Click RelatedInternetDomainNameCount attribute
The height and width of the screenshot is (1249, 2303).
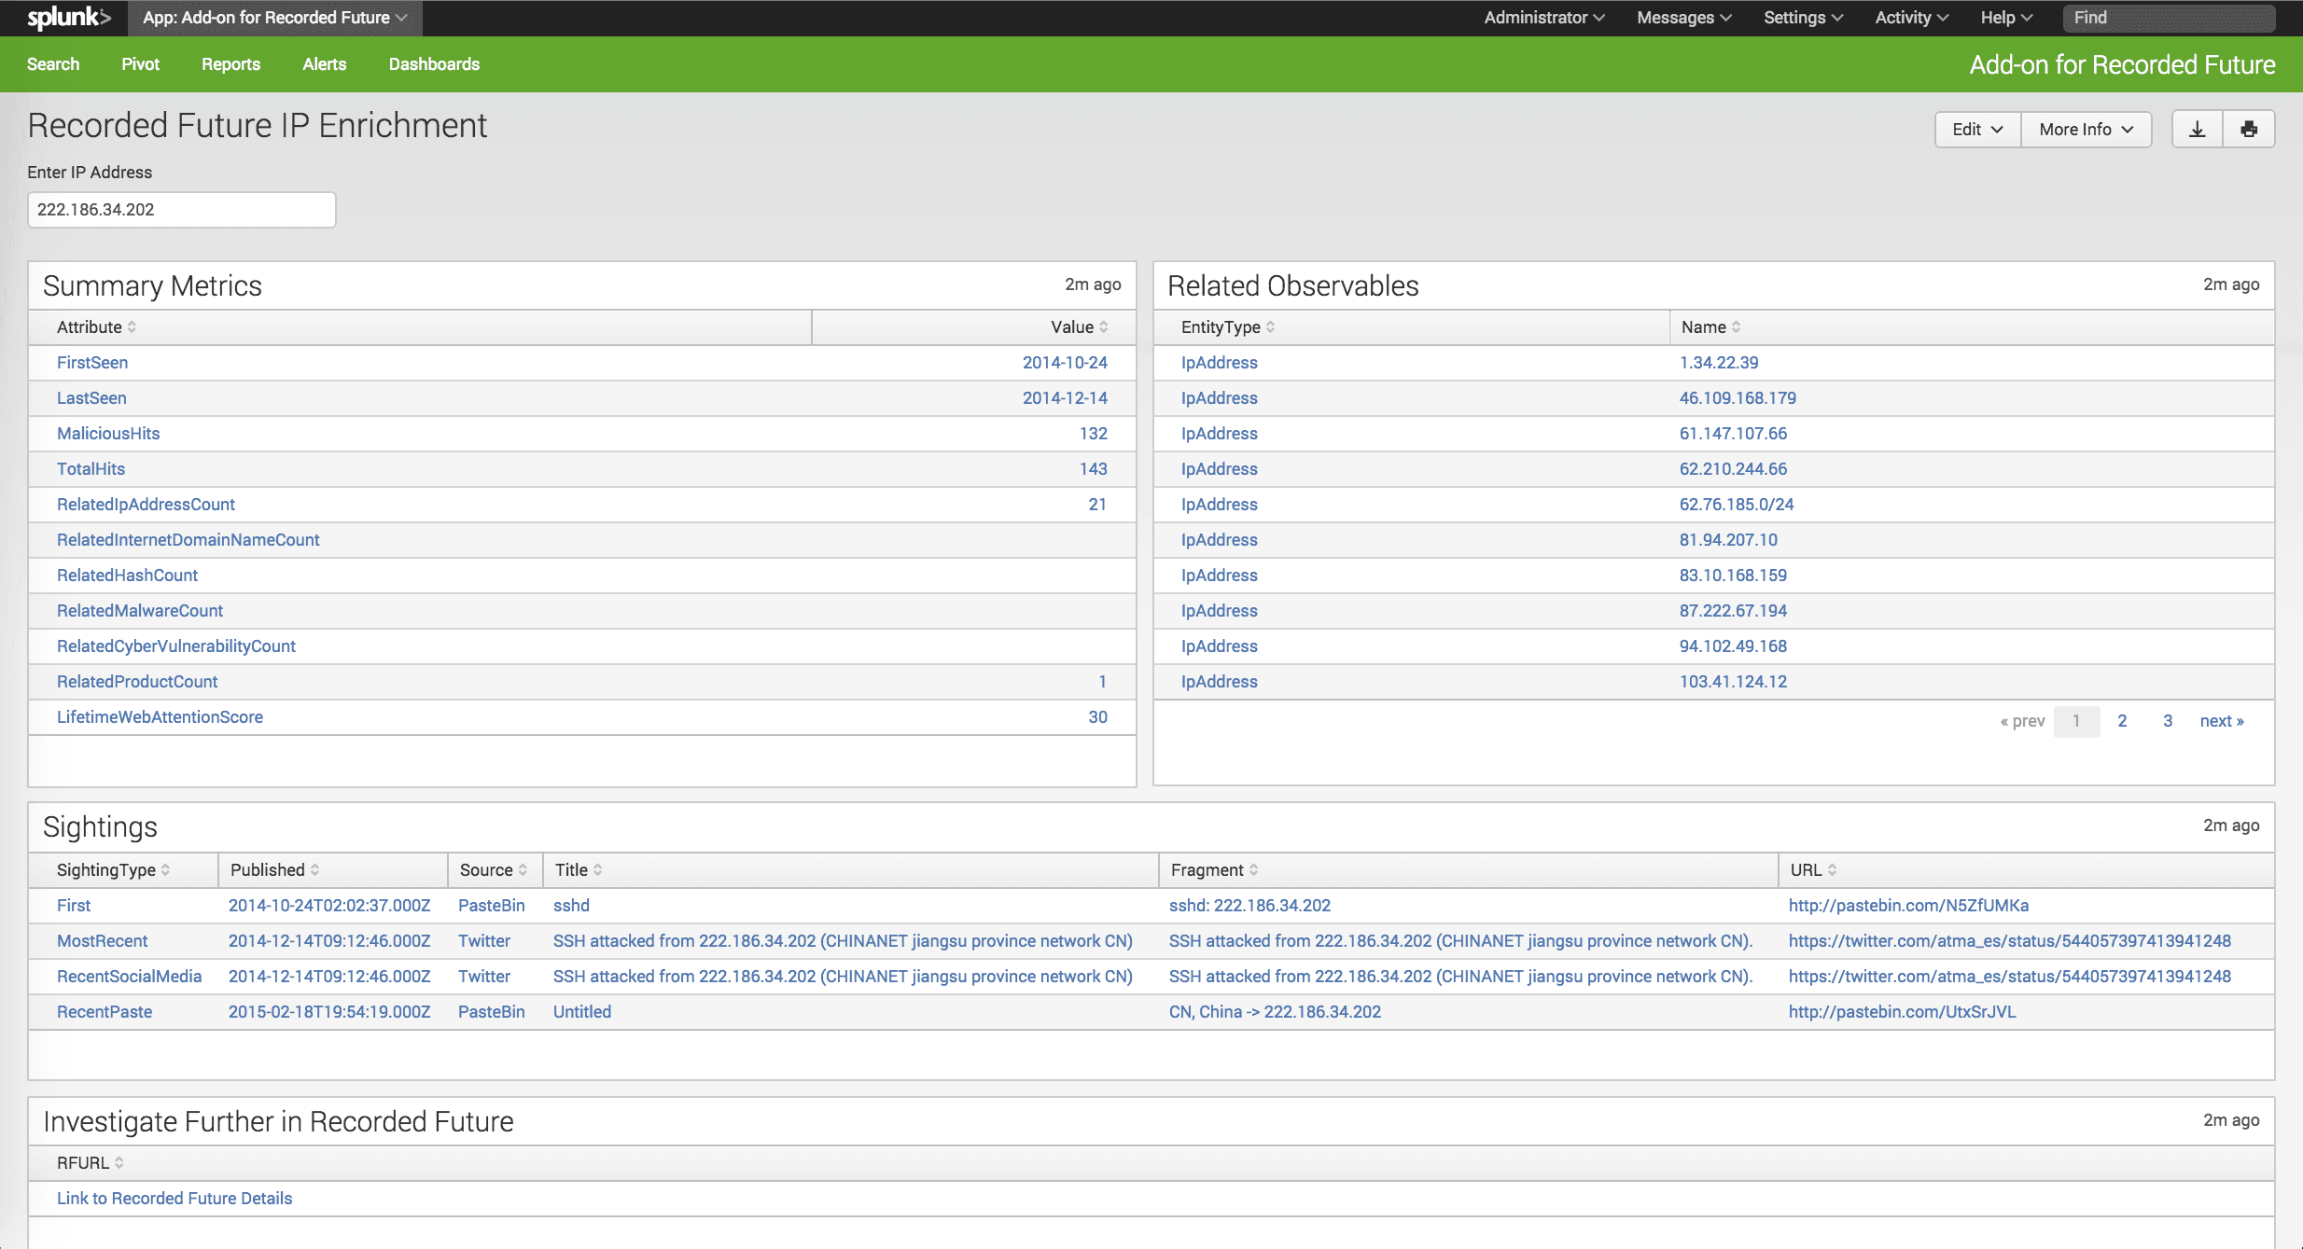(188, 540)
